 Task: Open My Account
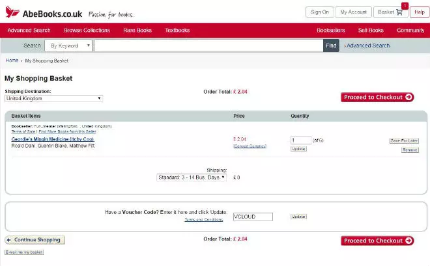pos(354,12)
